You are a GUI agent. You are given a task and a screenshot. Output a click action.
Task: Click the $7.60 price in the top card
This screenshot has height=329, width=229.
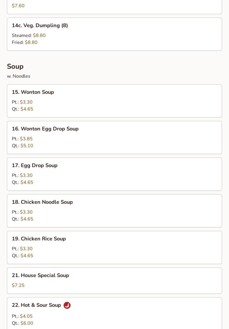click(x=18, y=6)
